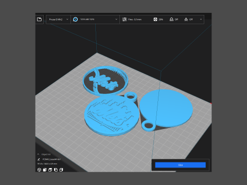Open file using the folder icon

[x=39, y=20]
